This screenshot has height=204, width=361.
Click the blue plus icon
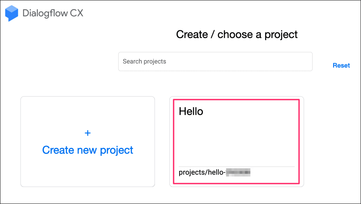[x=88, y=133]
